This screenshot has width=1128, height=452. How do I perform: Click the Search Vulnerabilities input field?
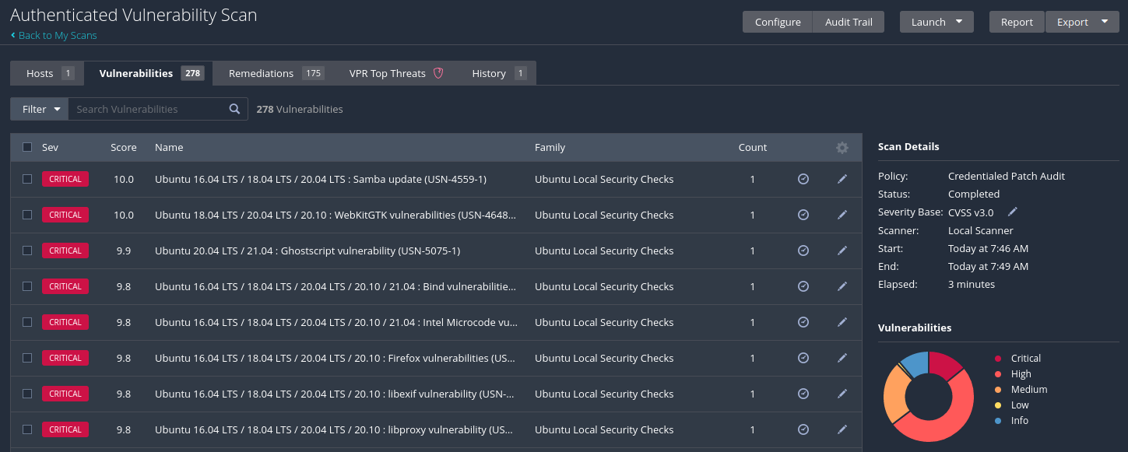(148, 109)
